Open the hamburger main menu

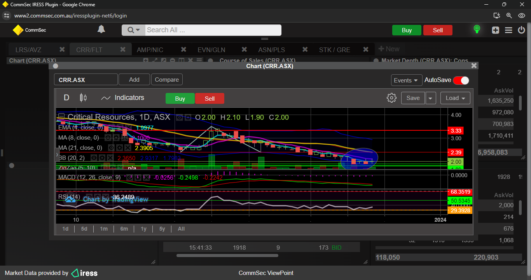click(508, 30)
